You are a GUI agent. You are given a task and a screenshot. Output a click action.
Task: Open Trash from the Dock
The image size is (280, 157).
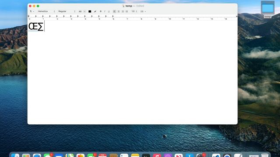pos(265,155)
